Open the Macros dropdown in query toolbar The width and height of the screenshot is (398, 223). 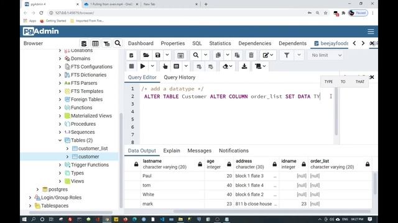[260, 66]
